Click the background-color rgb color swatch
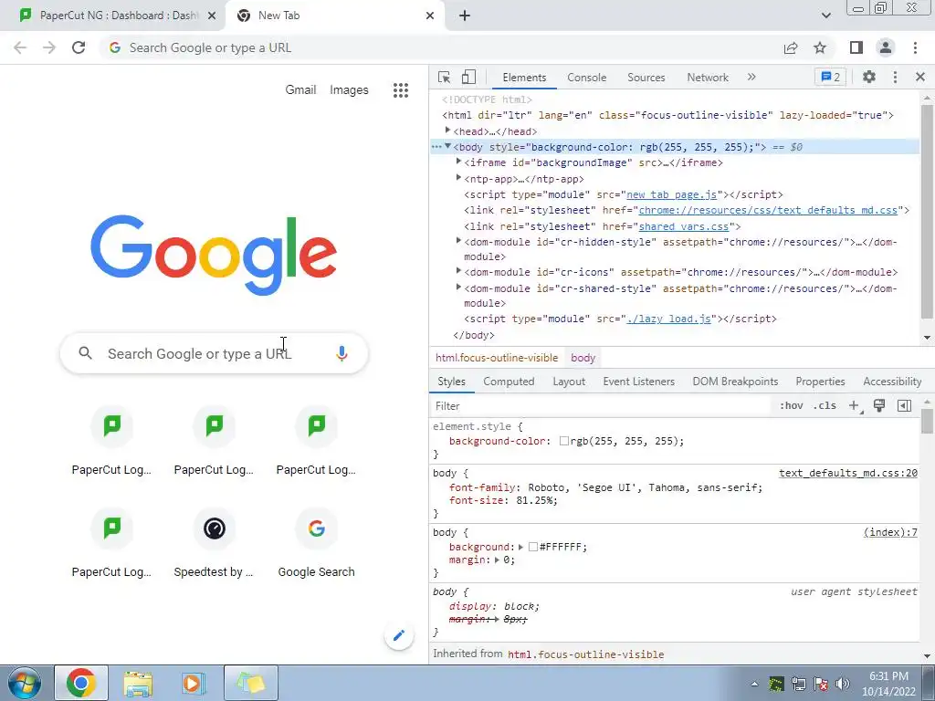935x701 pixels. [x=563, y=441]
